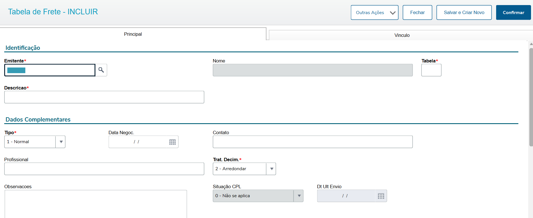Viewport: 533px width, 218px height.
Task: Open the Data Negoc. calendar picker
Action: coord(173,142)
